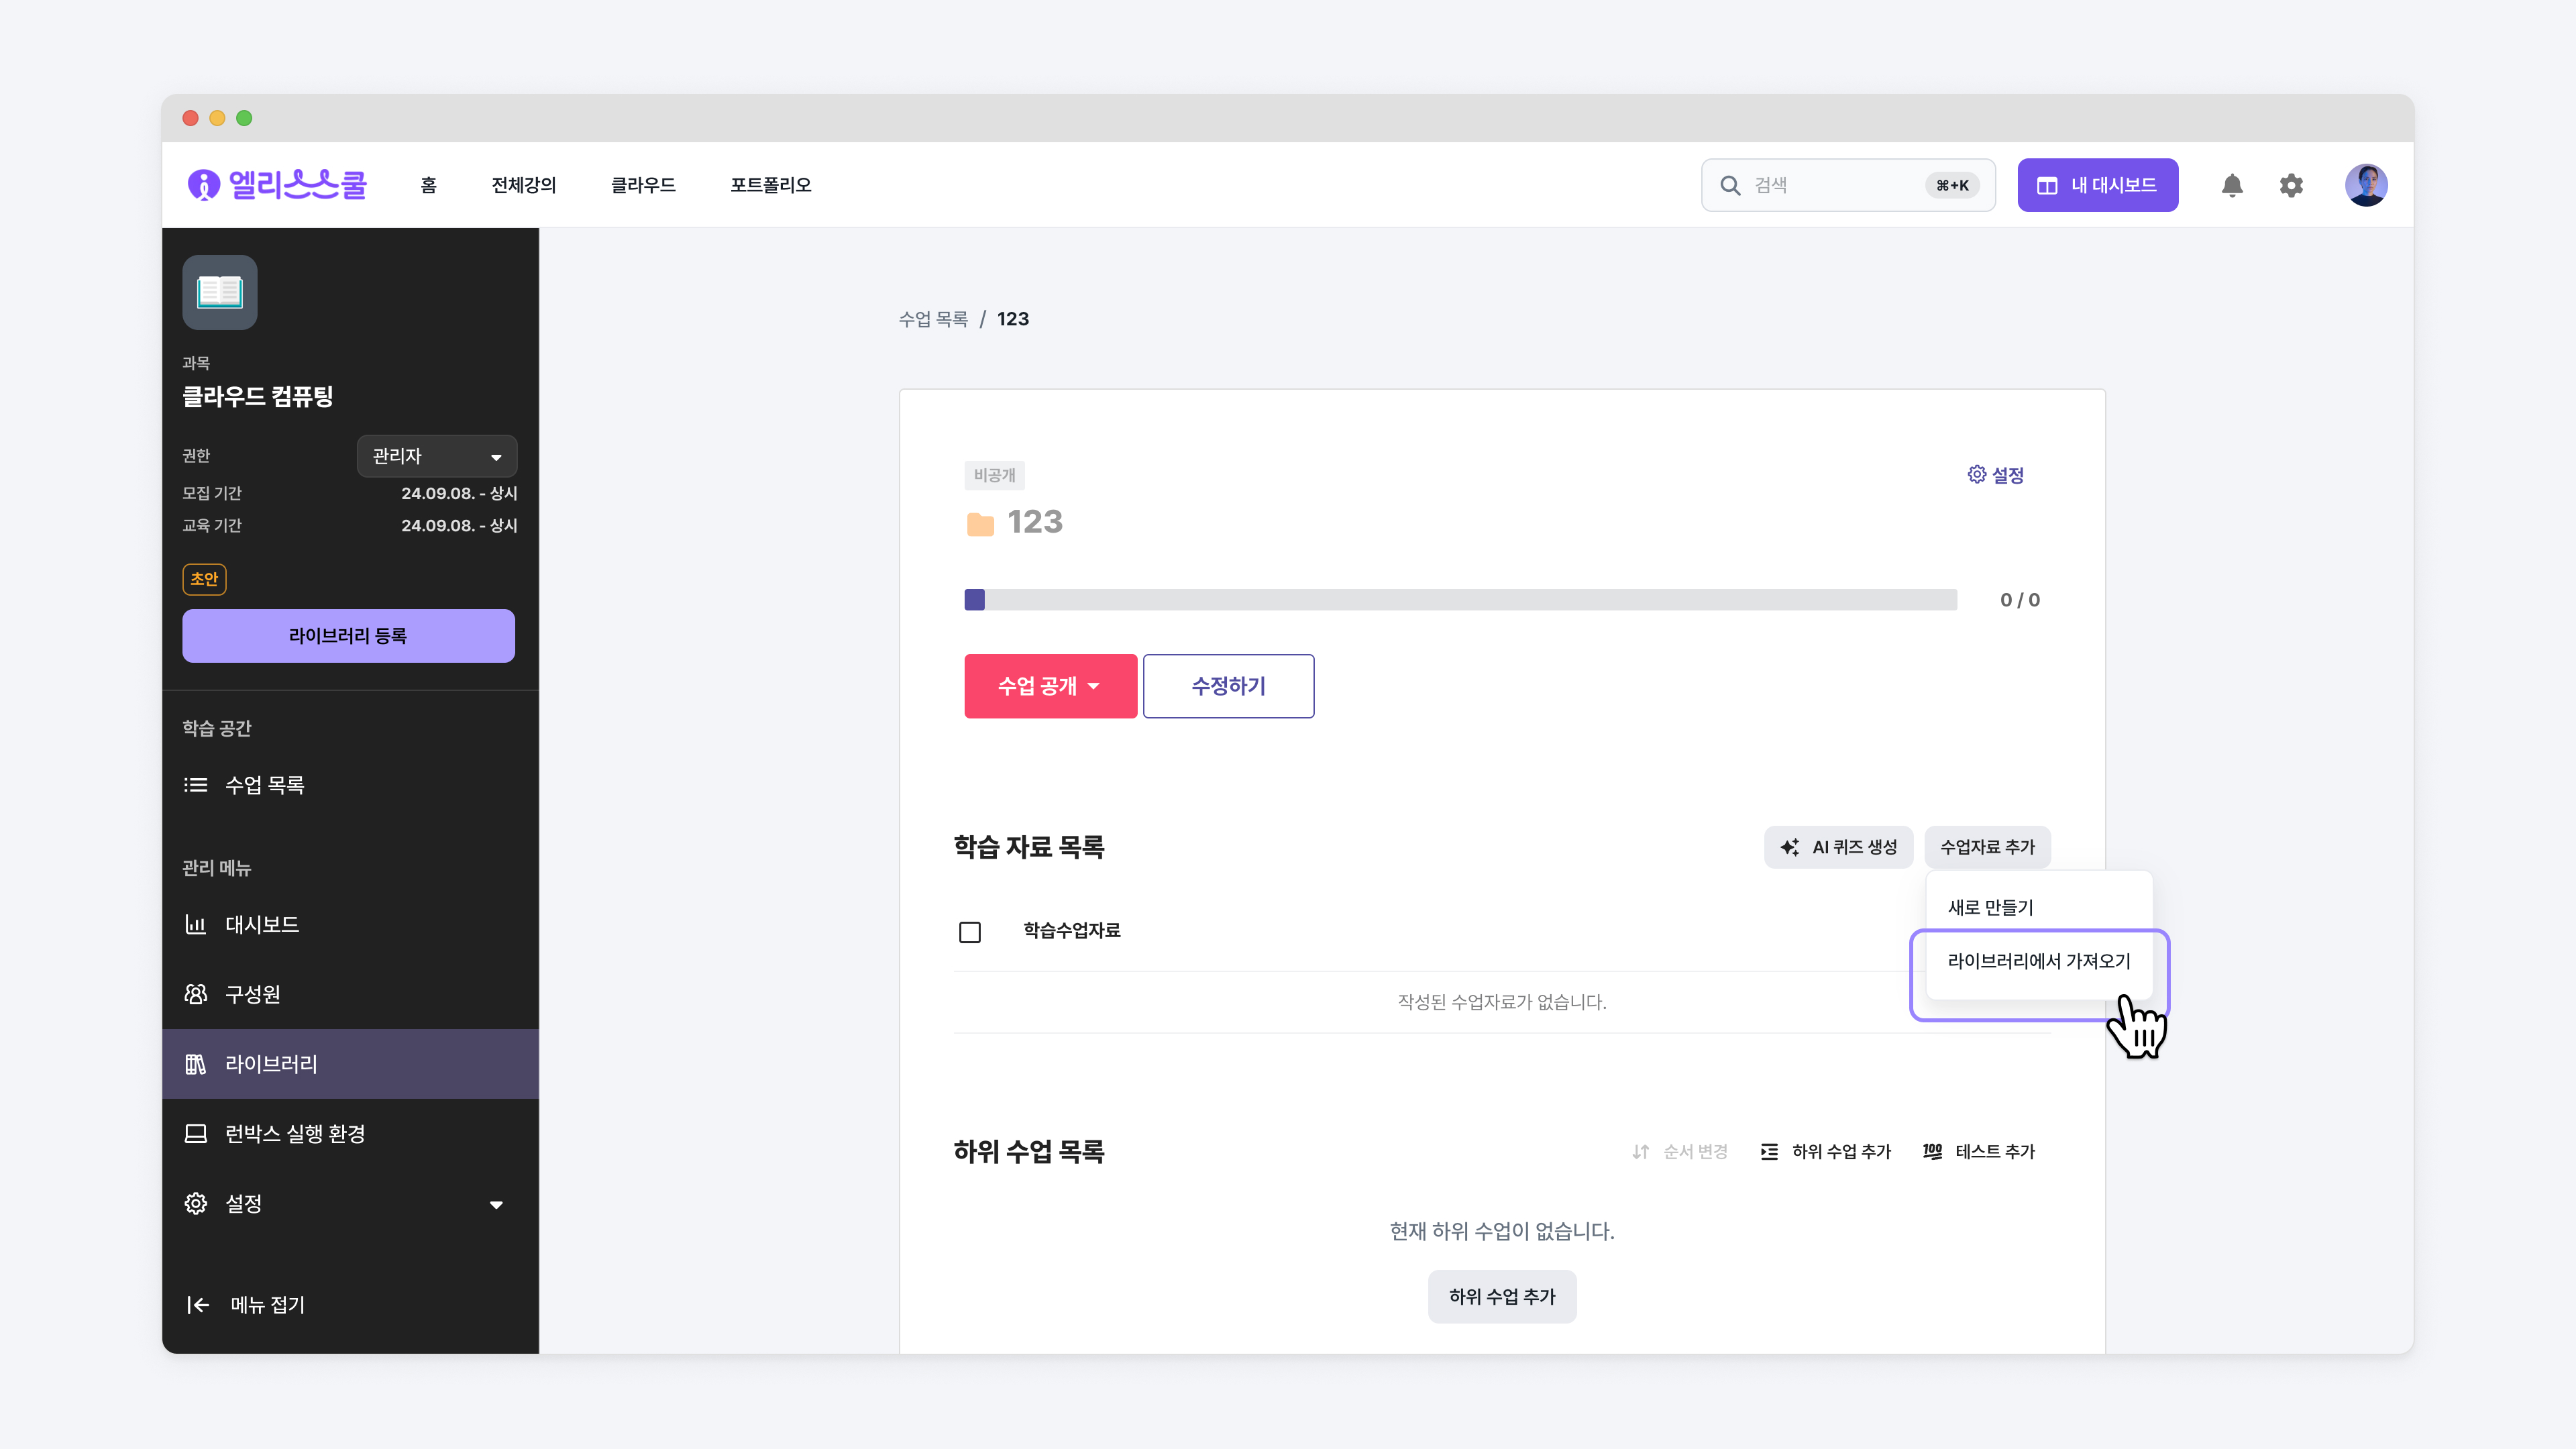The width and height of the screenshot is (2576, 1449).
Task: Click the 클라우드 컴퓨팅 course title
Action: tap(257, 396)
